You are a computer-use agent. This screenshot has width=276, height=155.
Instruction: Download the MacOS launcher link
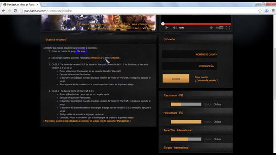tap(116, 58)
